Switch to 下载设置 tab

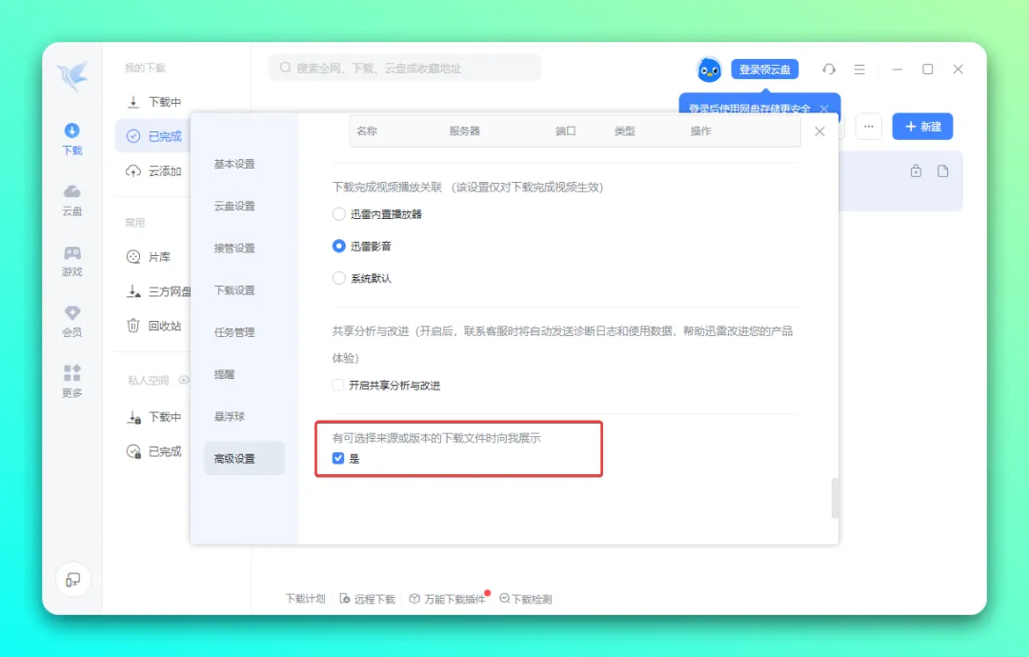click(234, 289)
